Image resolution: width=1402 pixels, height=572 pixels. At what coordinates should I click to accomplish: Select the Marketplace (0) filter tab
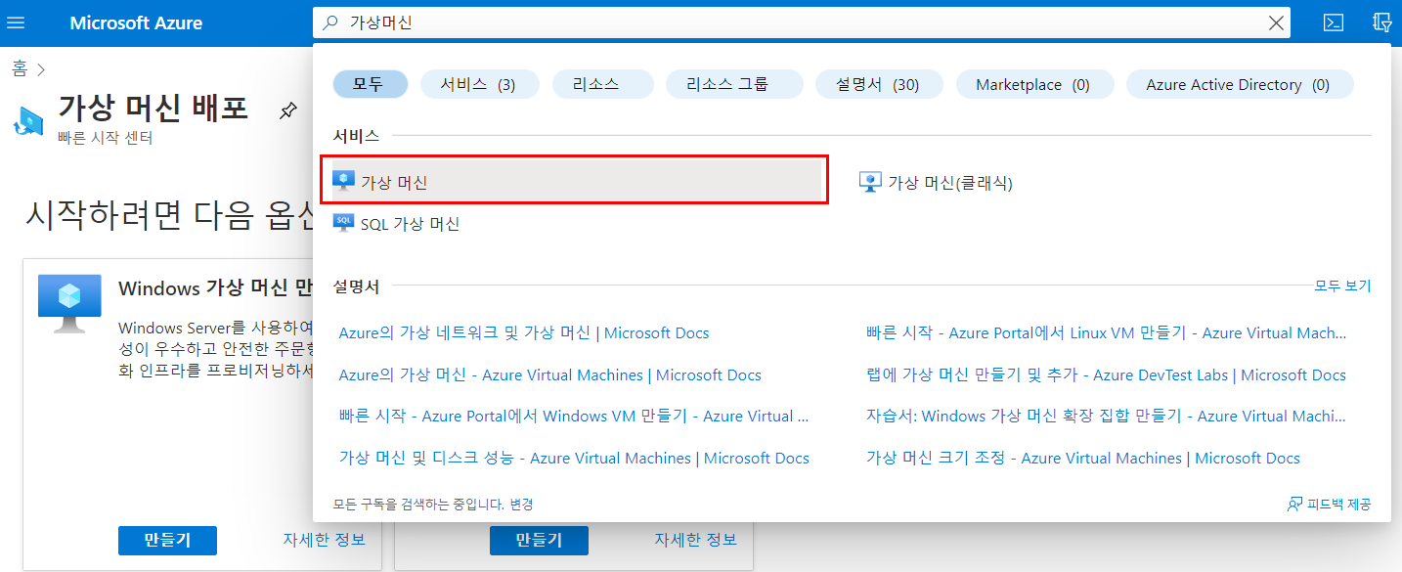[x=1034, y=84]
